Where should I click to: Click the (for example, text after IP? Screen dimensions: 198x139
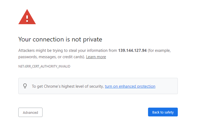[x=159, y=51]
